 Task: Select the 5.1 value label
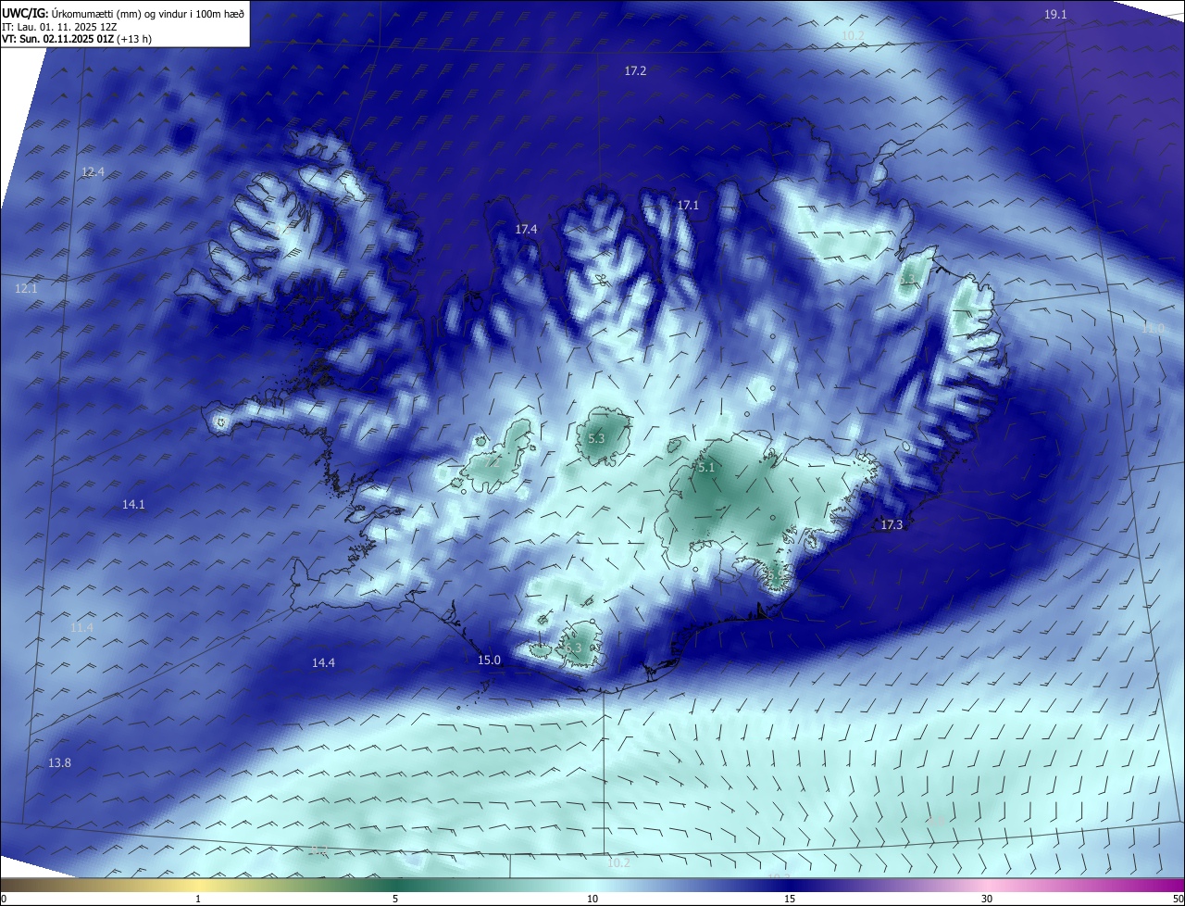(706, 468)
